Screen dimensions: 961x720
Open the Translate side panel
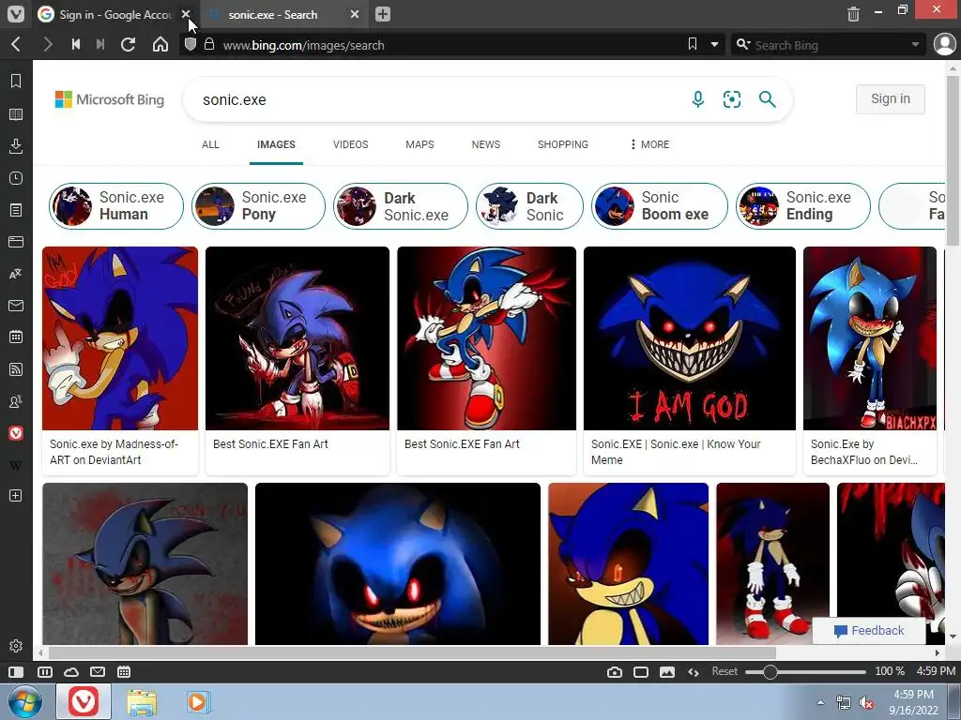[x=16, y=274]
